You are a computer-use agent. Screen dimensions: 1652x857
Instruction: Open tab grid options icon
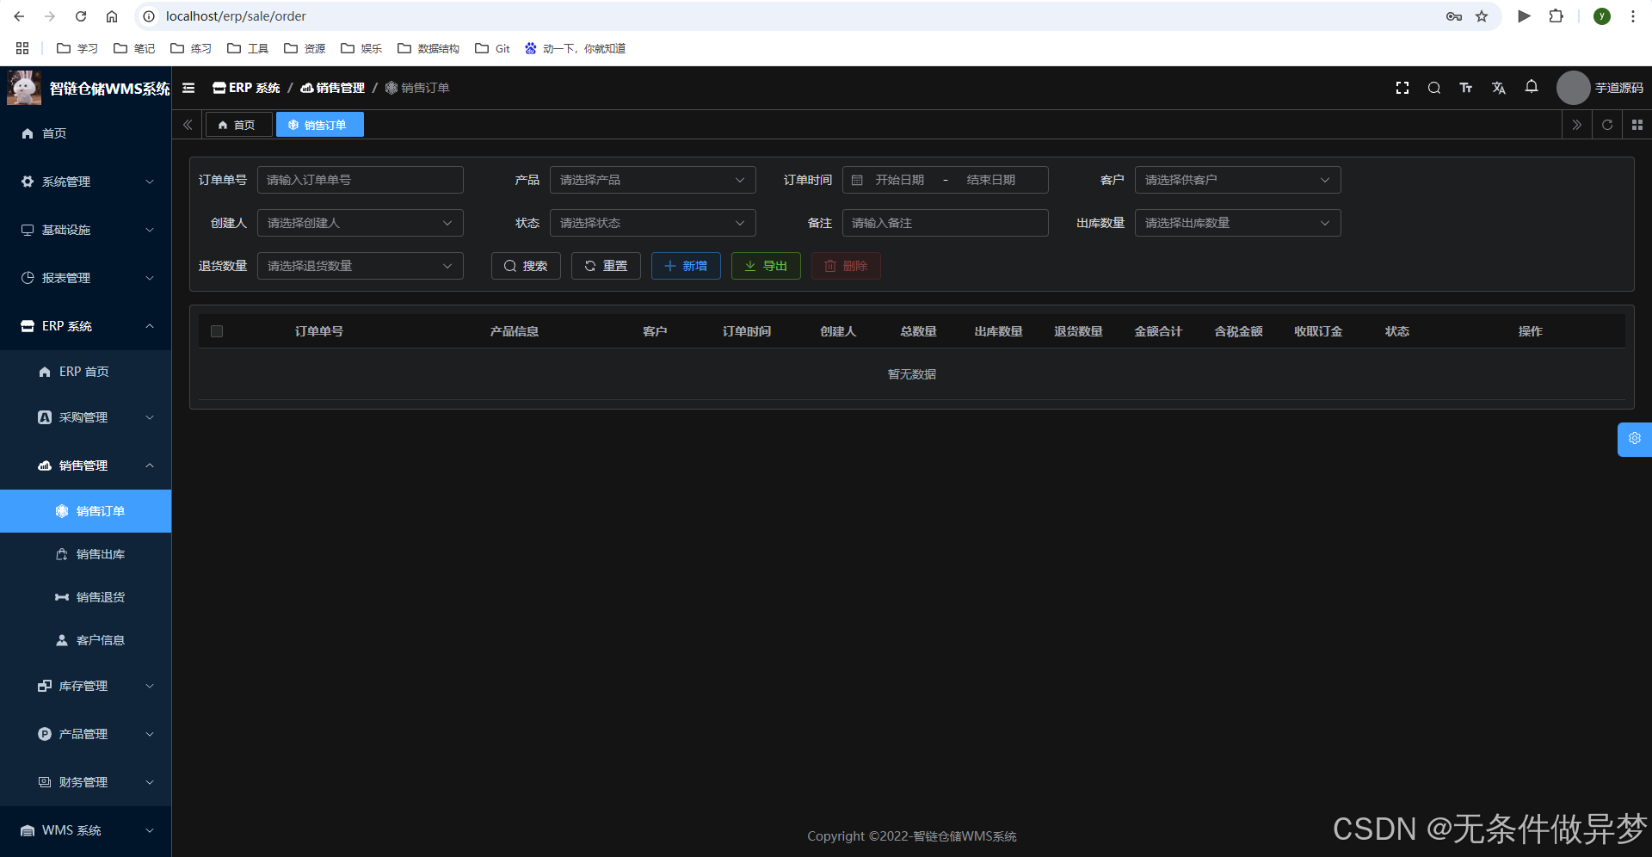click(x=1637, y=125)
